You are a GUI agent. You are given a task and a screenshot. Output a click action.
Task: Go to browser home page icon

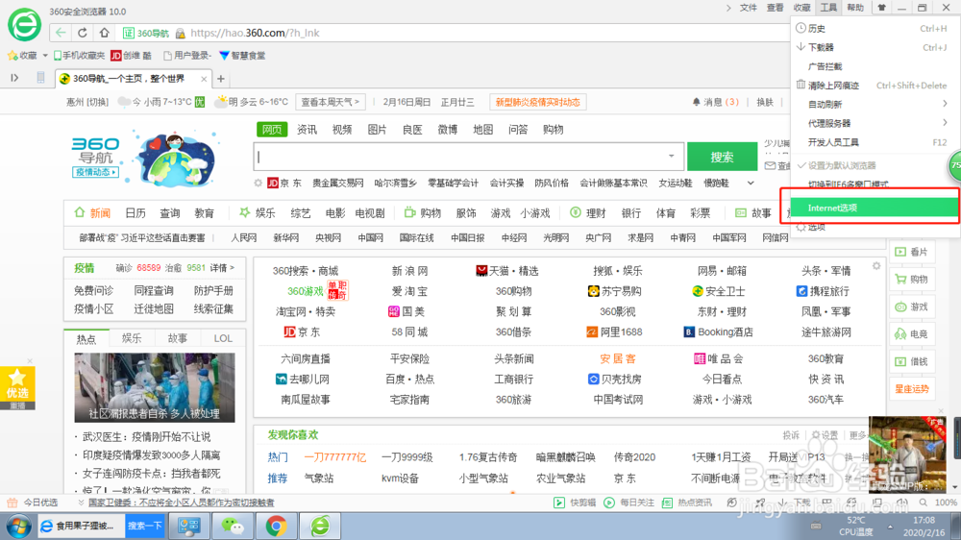pyautogui.click(x=104, y=33)
